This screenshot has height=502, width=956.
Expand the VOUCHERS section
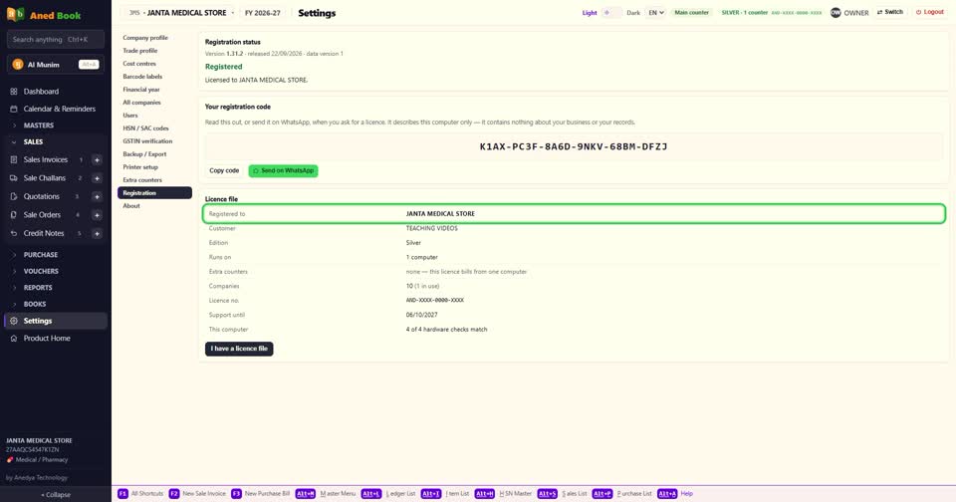pyautogui.click(x=56, y=271)
